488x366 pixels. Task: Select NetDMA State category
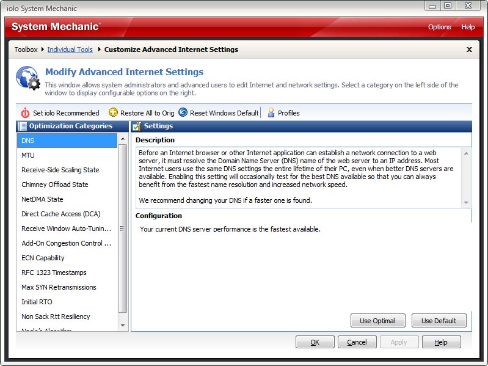point(67,199)
